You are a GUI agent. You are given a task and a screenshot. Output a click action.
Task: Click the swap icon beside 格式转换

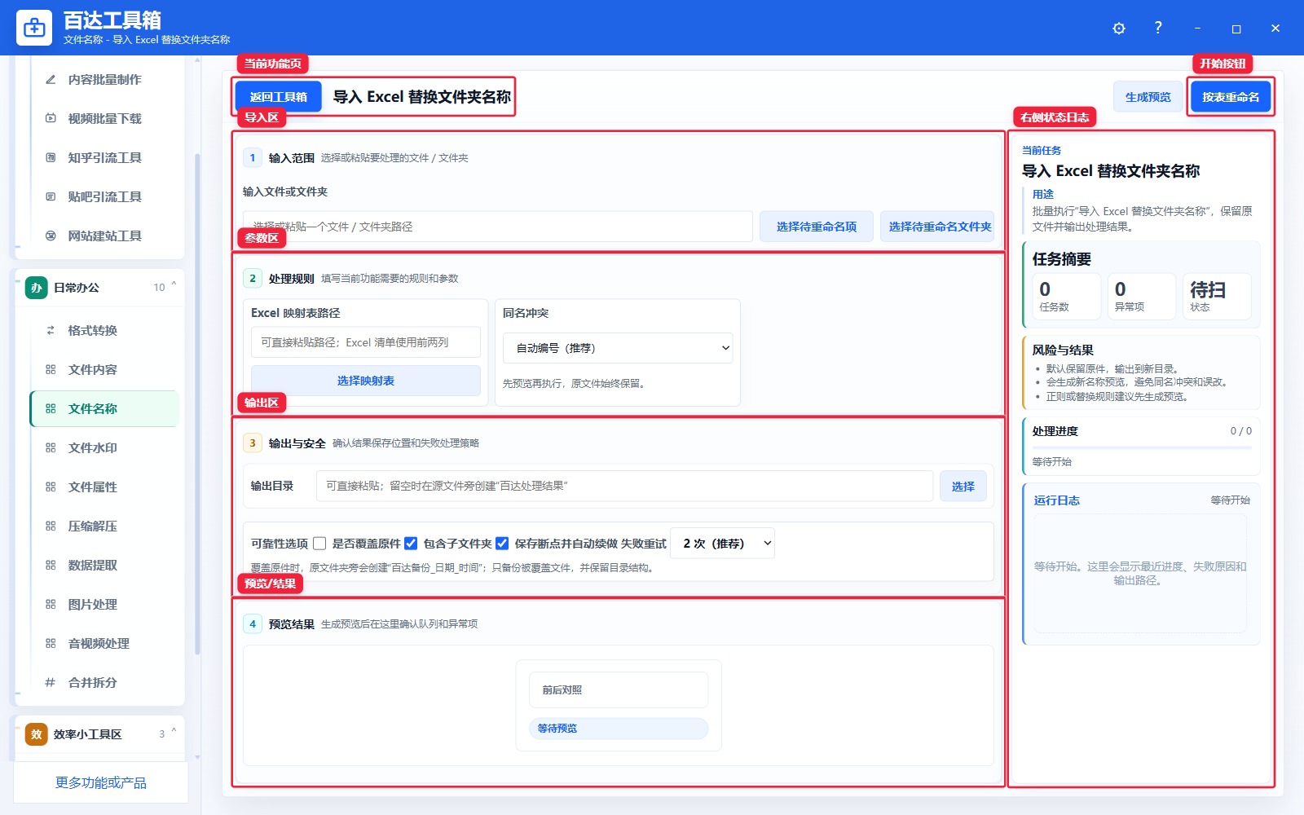pyautogui.click(x=51, y=331)
